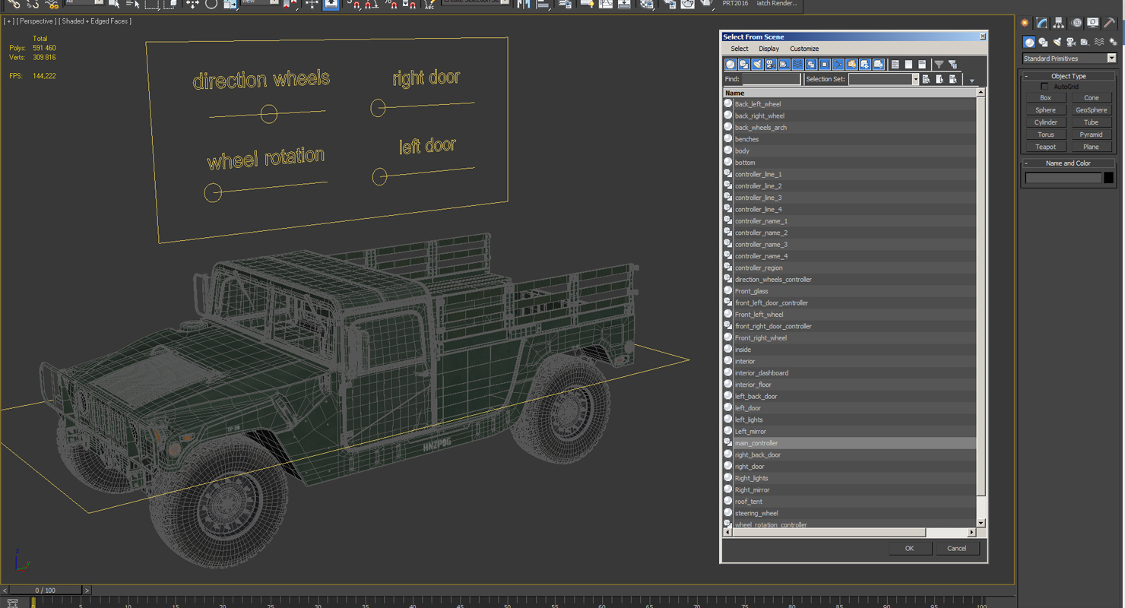The width and height of the screenshot is (1125, 608).
Task: Select steering_wheel in the object list
Action: tap(849, 513)
